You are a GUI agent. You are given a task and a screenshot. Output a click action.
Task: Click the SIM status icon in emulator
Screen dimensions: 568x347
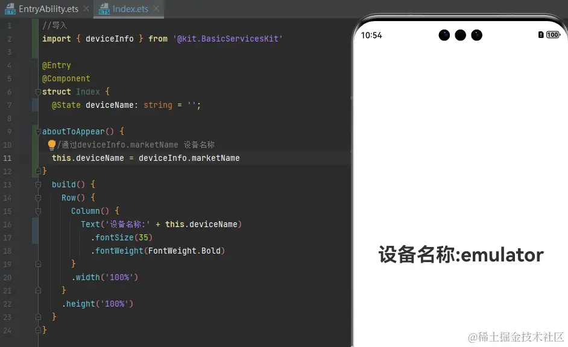coord(541,35)
